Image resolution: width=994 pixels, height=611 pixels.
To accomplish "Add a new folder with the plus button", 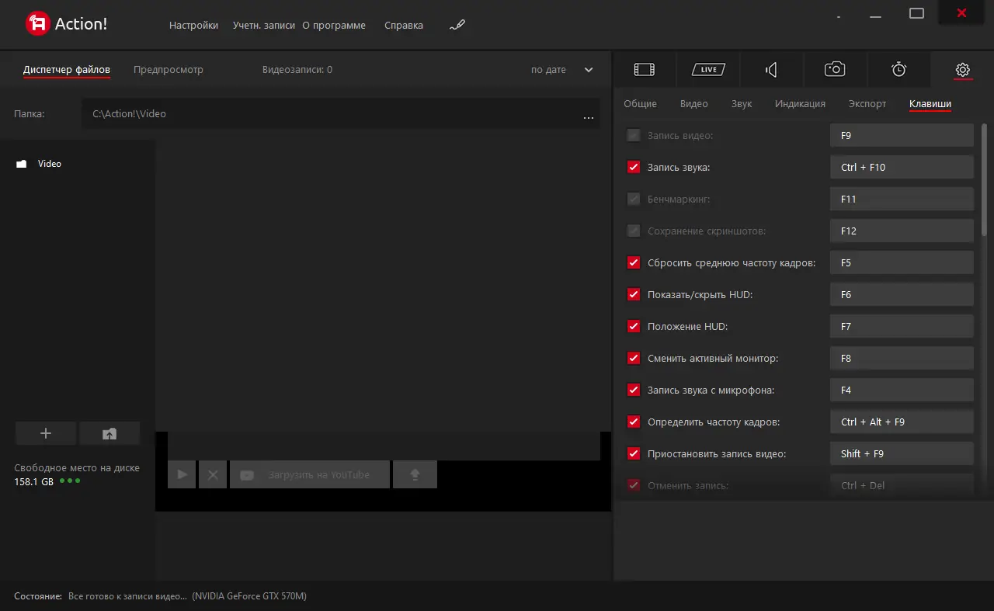I will (46, 433).
